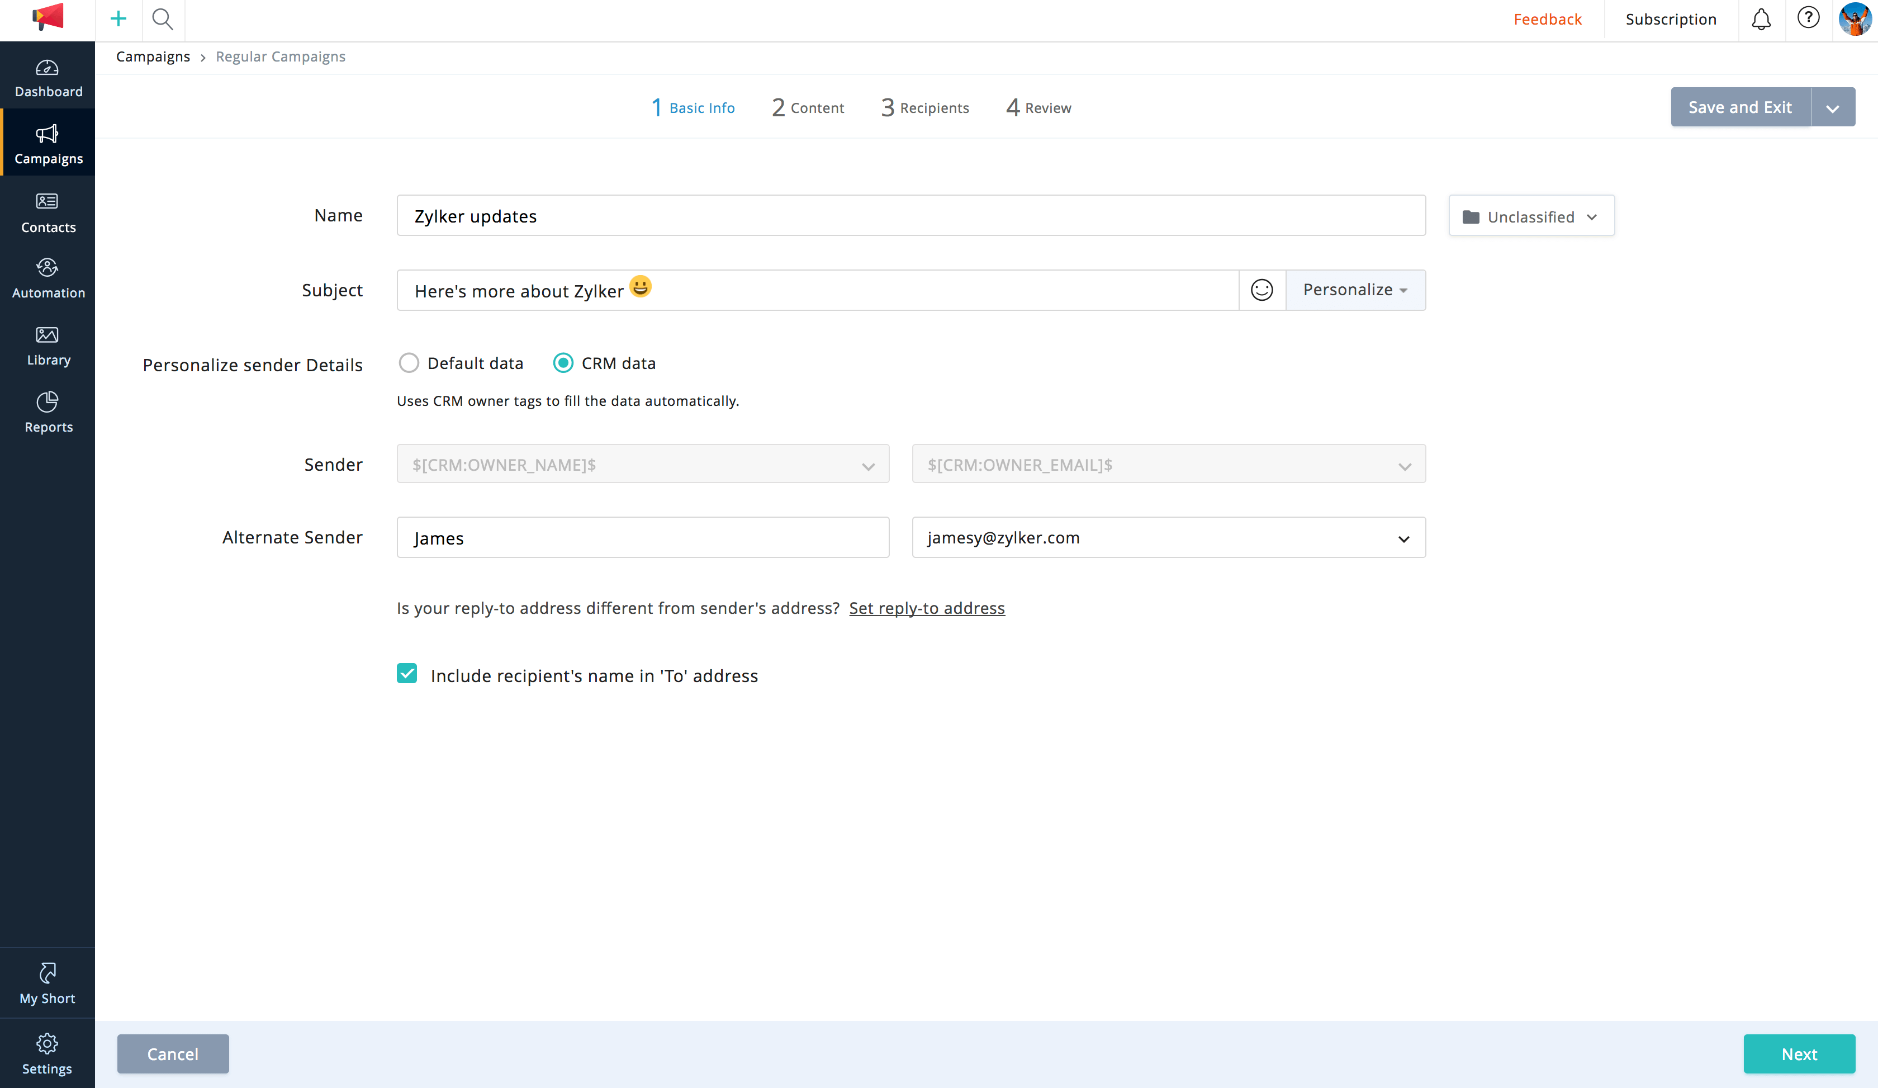Uncheck Include recipient's name checkbox
This screenshot has height=1088, width=1878.
pos(407,674)
